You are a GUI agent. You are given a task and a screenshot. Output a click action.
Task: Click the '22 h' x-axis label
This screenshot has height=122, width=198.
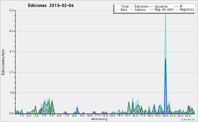(180, 115)
